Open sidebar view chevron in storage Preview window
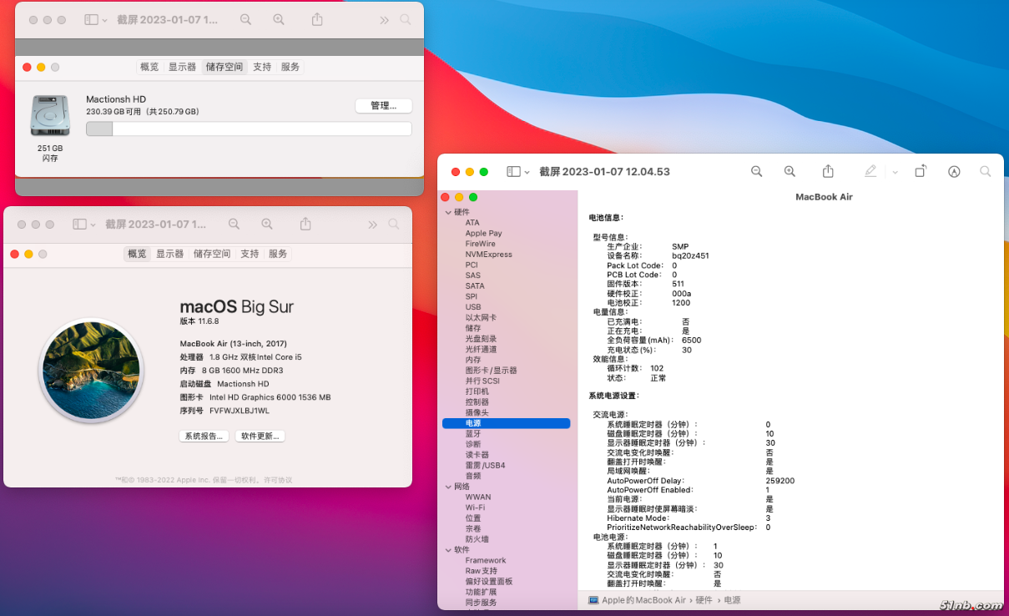 [x=104, y=20]
